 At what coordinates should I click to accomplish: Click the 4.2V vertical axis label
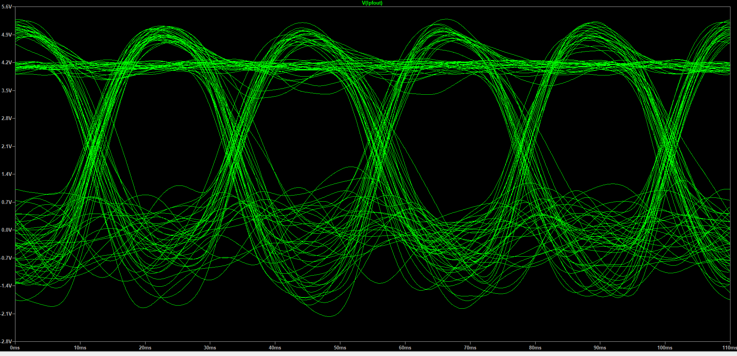coord(7,62)
